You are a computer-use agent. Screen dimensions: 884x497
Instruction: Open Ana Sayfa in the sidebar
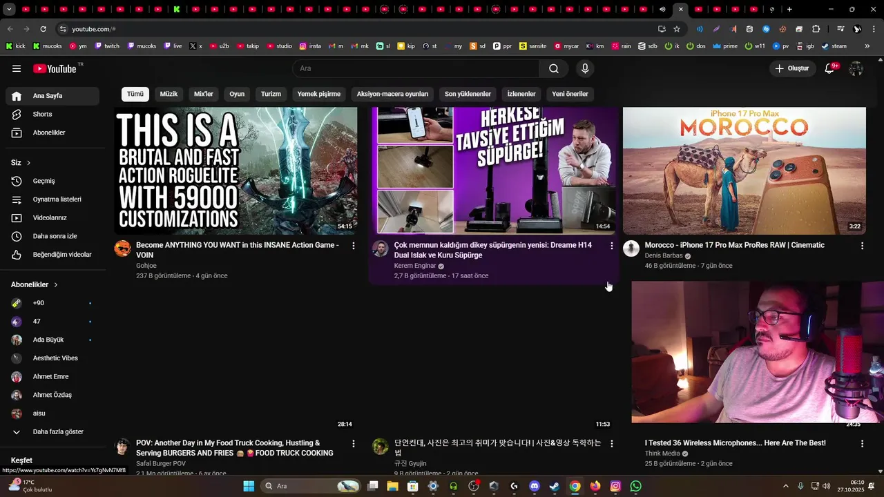[52, 96]
